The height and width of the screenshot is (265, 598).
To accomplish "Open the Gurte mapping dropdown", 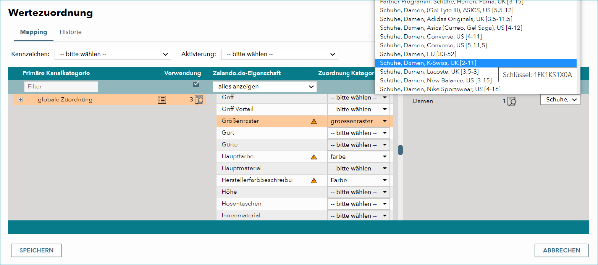I will tap(359, 145).
